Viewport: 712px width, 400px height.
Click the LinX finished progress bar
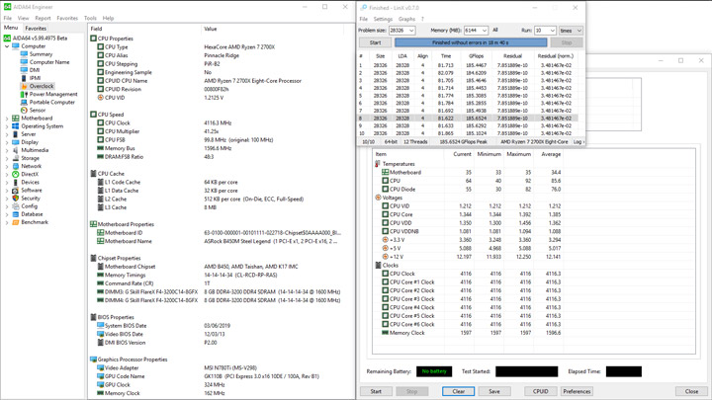point(471,42)
